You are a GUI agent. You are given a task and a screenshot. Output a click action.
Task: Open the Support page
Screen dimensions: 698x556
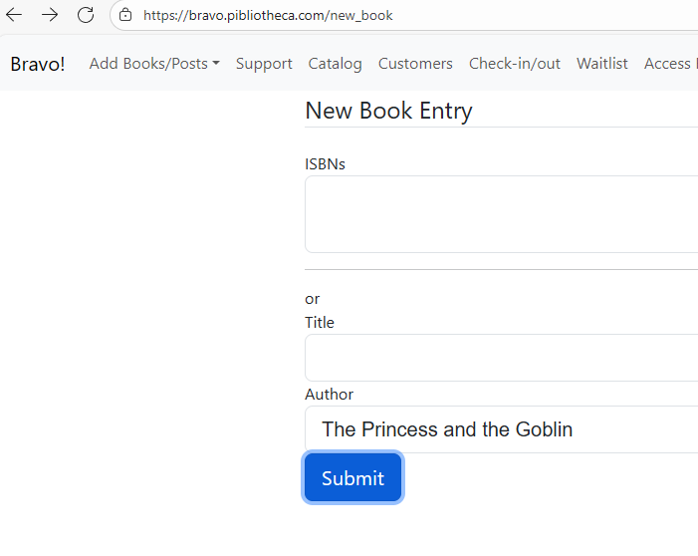pos(264,64)
